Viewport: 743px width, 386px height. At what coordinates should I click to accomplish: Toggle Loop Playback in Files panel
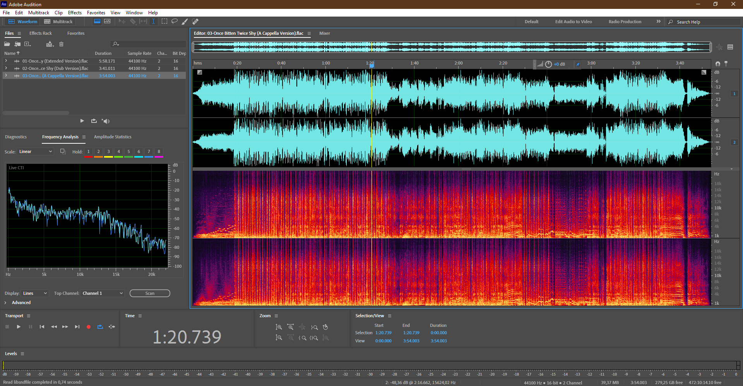(94, 121)
